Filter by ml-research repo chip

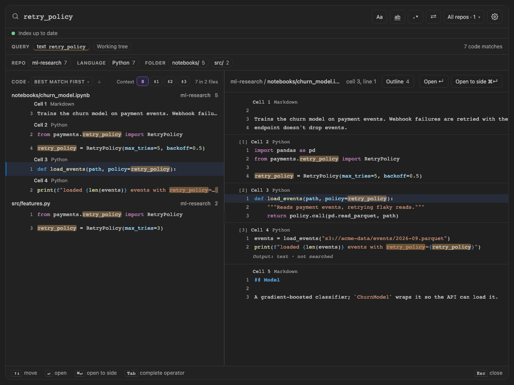point(50,63)
